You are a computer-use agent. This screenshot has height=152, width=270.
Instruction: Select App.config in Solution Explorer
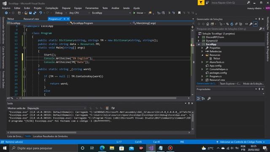[x=215, y=66]
